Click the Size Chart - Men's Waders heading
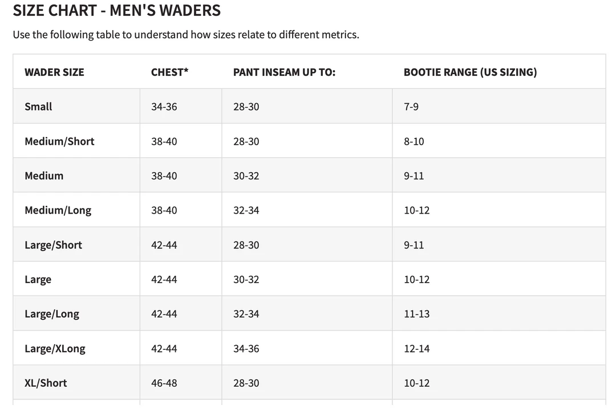Viewport: 616px width, 413px height. pyautogui.click(x=116, y=10)
